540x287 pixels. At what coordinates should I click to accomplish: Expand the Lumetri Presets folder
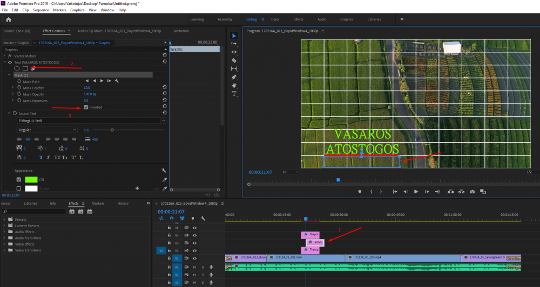click(x=4, y=226)
